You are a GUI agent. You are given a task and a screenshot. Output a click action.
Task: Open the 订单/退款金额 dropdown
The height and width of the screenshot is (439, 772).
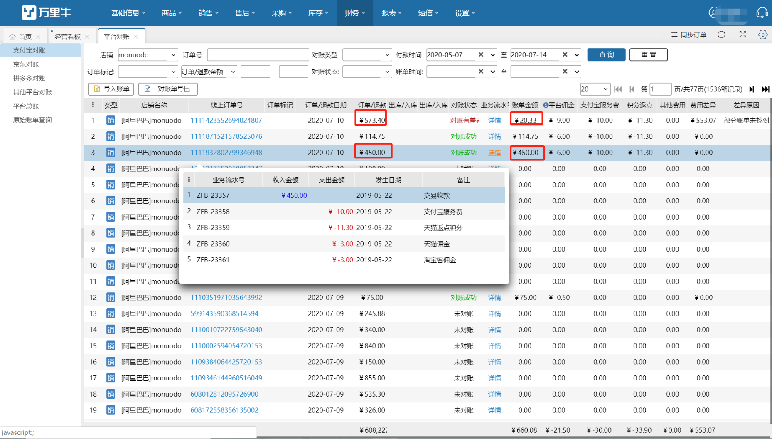209,72
